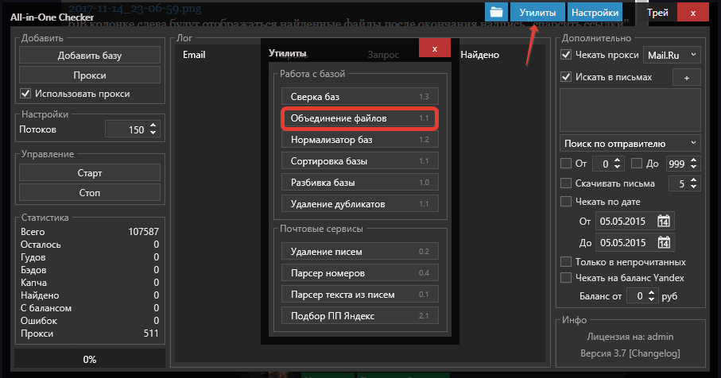Click the folder icon in title bar
Image resolution: width=721 pixels, height=378 pixels.
tap(497, 13)
